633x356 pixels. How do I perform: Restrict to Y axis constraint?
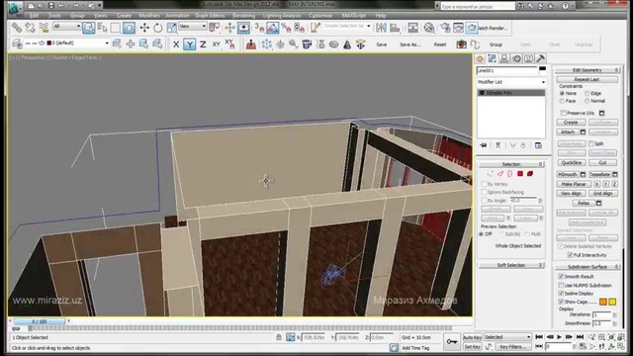click(189, 44)
